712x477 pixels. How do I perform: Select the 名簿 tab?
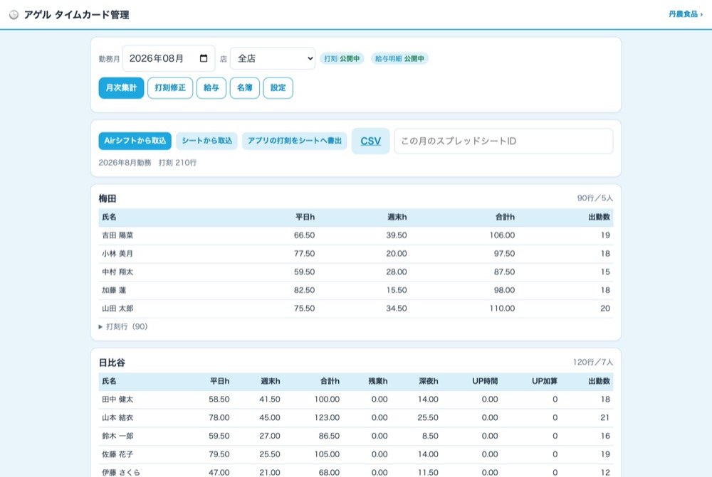coord(245,88)
